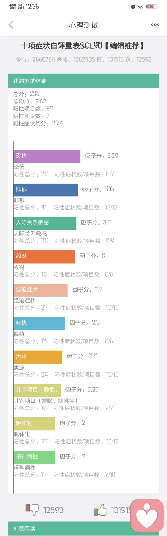Tap the battery indicator in status bar
This screenshot has width=167, height=536.
[x=152, y=6]
